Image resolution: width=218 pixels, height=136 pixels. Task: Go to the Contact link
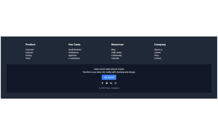coord(158,58)
